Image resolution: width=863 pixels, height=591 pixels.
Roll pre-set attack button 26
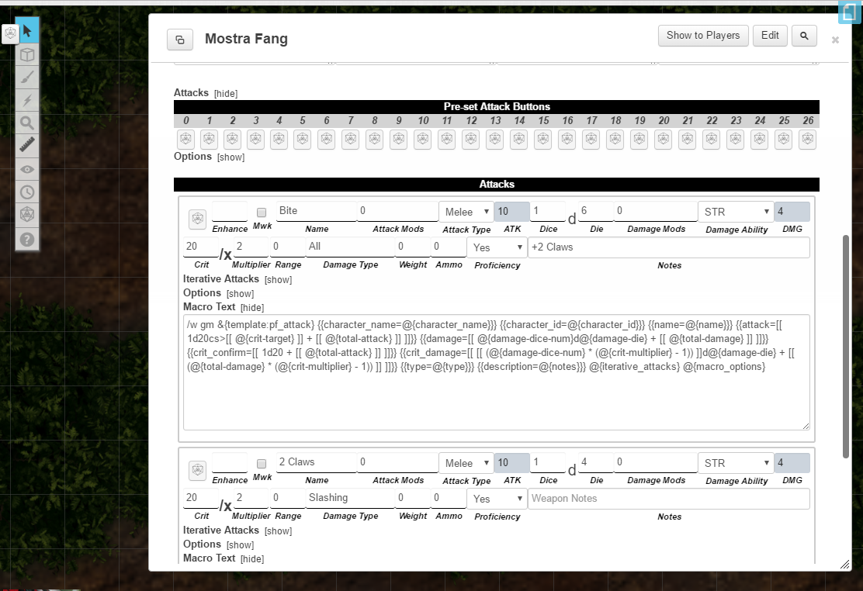coord(807,140)
